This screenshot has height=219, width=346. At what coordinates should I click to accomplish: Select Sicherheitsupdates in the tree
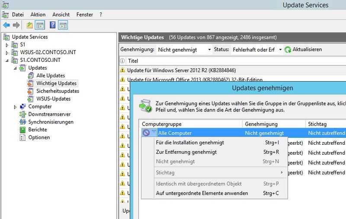click(58, 91)
